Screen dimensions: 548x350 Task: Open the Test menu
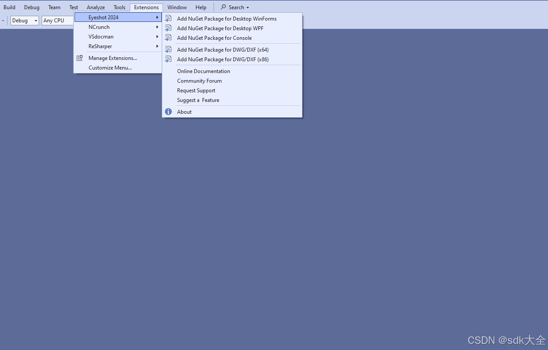[74, 7]
